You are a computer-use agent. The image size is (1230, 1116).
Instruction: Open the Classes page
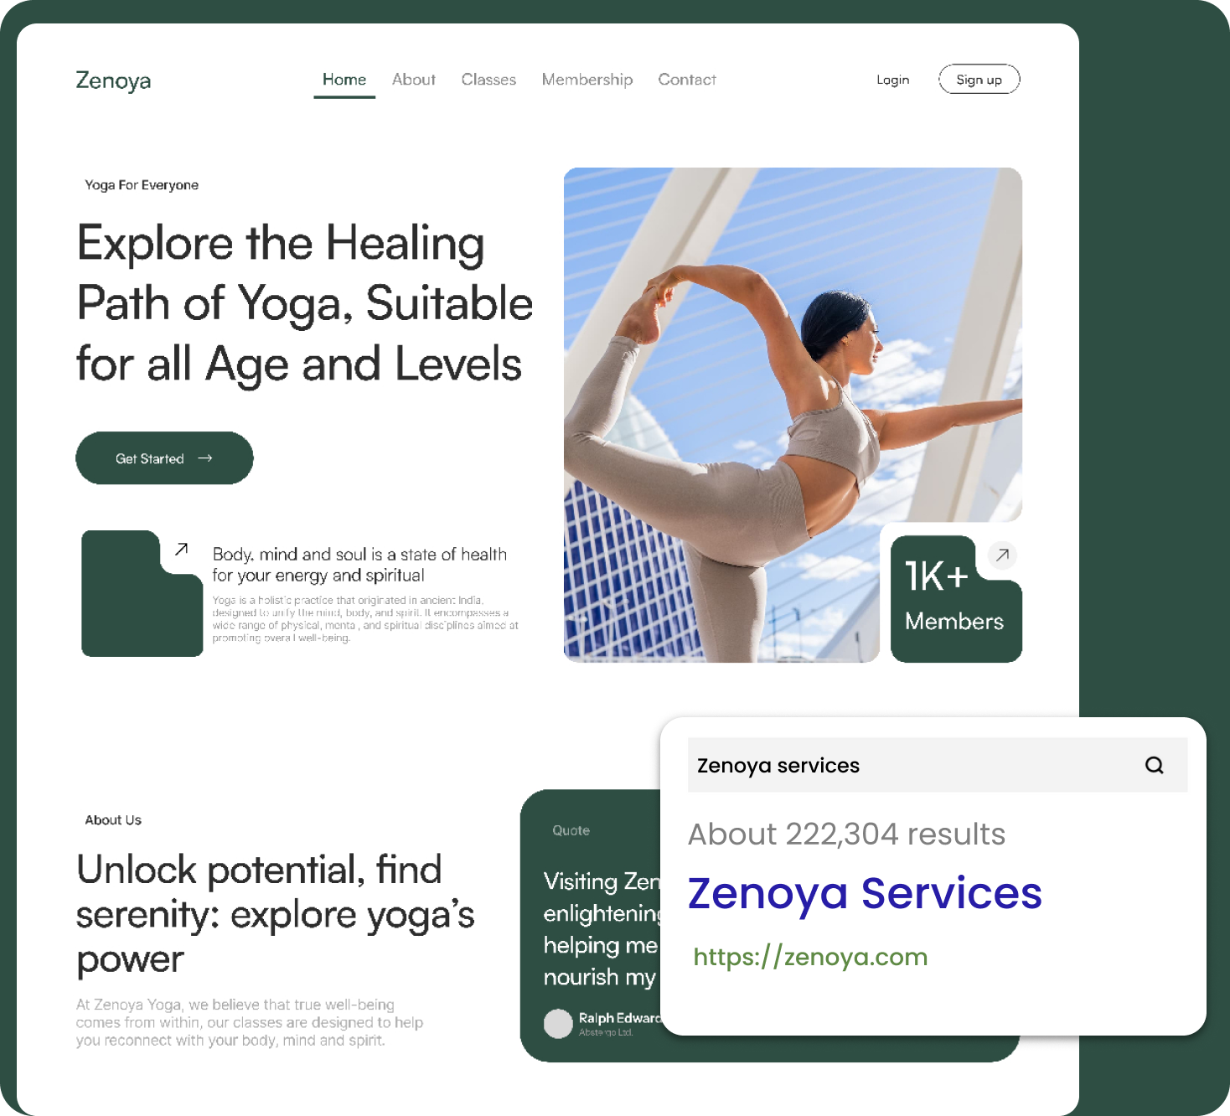click(488, 80)
